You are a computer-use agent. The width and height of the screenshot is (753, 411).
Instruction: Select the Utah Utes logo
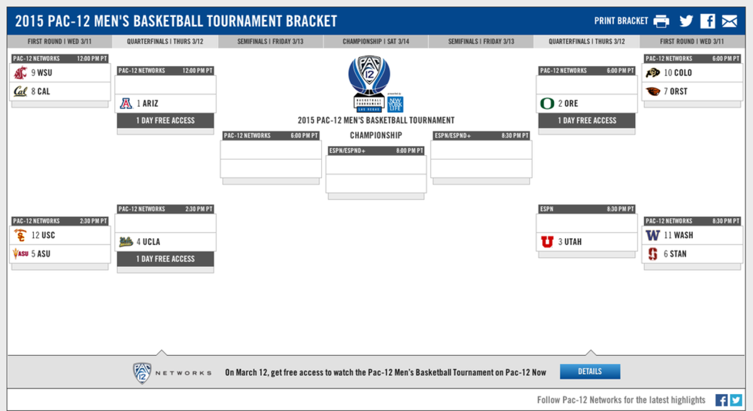548,242
